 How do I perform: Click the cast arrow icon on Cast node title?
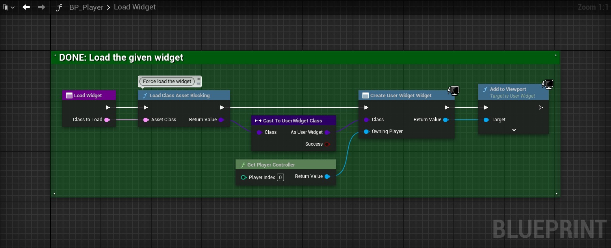258,121
